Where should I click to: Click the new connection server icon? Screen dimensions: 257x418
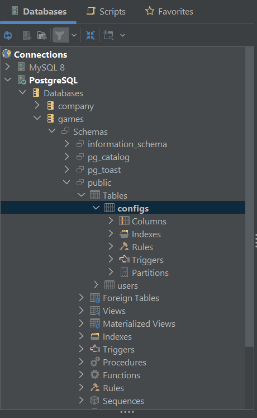click(27, 35)
